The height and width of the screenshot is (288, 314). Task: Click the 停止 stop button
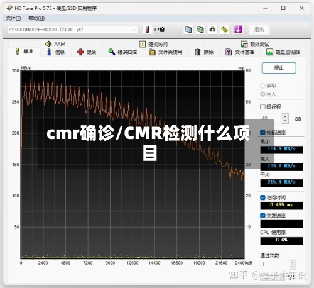[279, 68]
